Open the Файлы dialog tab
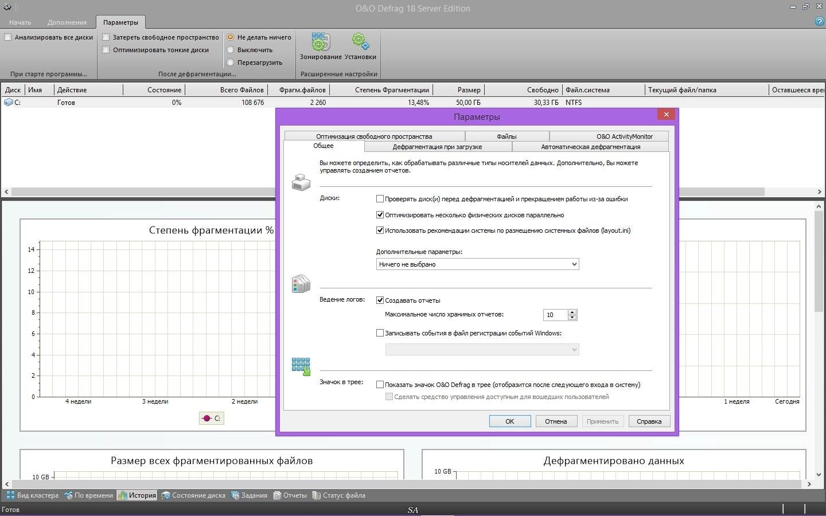826x516 pixels. click(506, 136)
